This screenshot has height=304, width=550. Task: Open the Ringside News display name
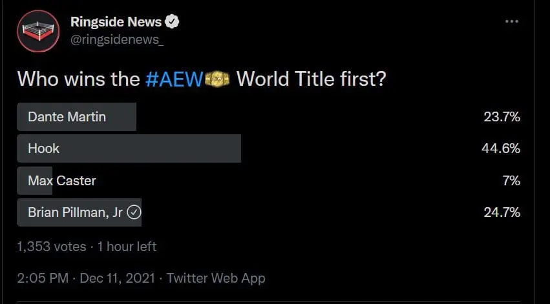click(116, 21)
